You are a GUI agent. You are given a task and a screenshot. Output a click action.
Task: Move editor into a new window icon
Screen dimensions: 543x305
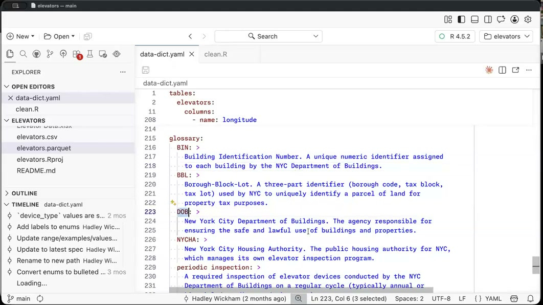(x=515, y=70)
